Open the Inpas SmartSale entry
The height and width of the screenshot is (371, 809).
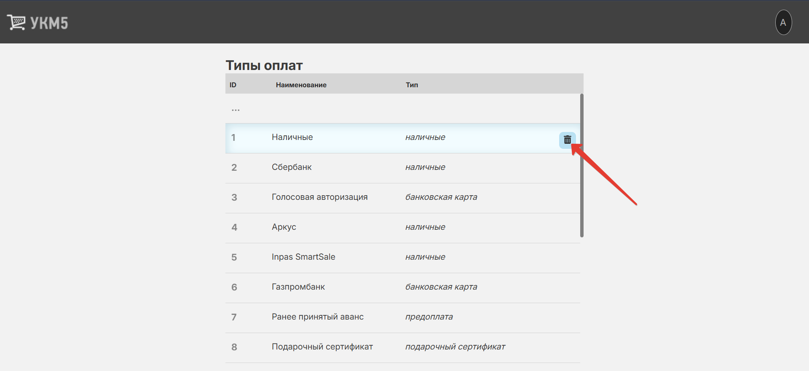(x=303, y=257)
